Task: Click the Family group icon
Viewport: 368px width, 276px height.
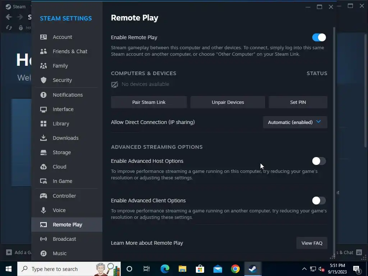Action: 43,66
